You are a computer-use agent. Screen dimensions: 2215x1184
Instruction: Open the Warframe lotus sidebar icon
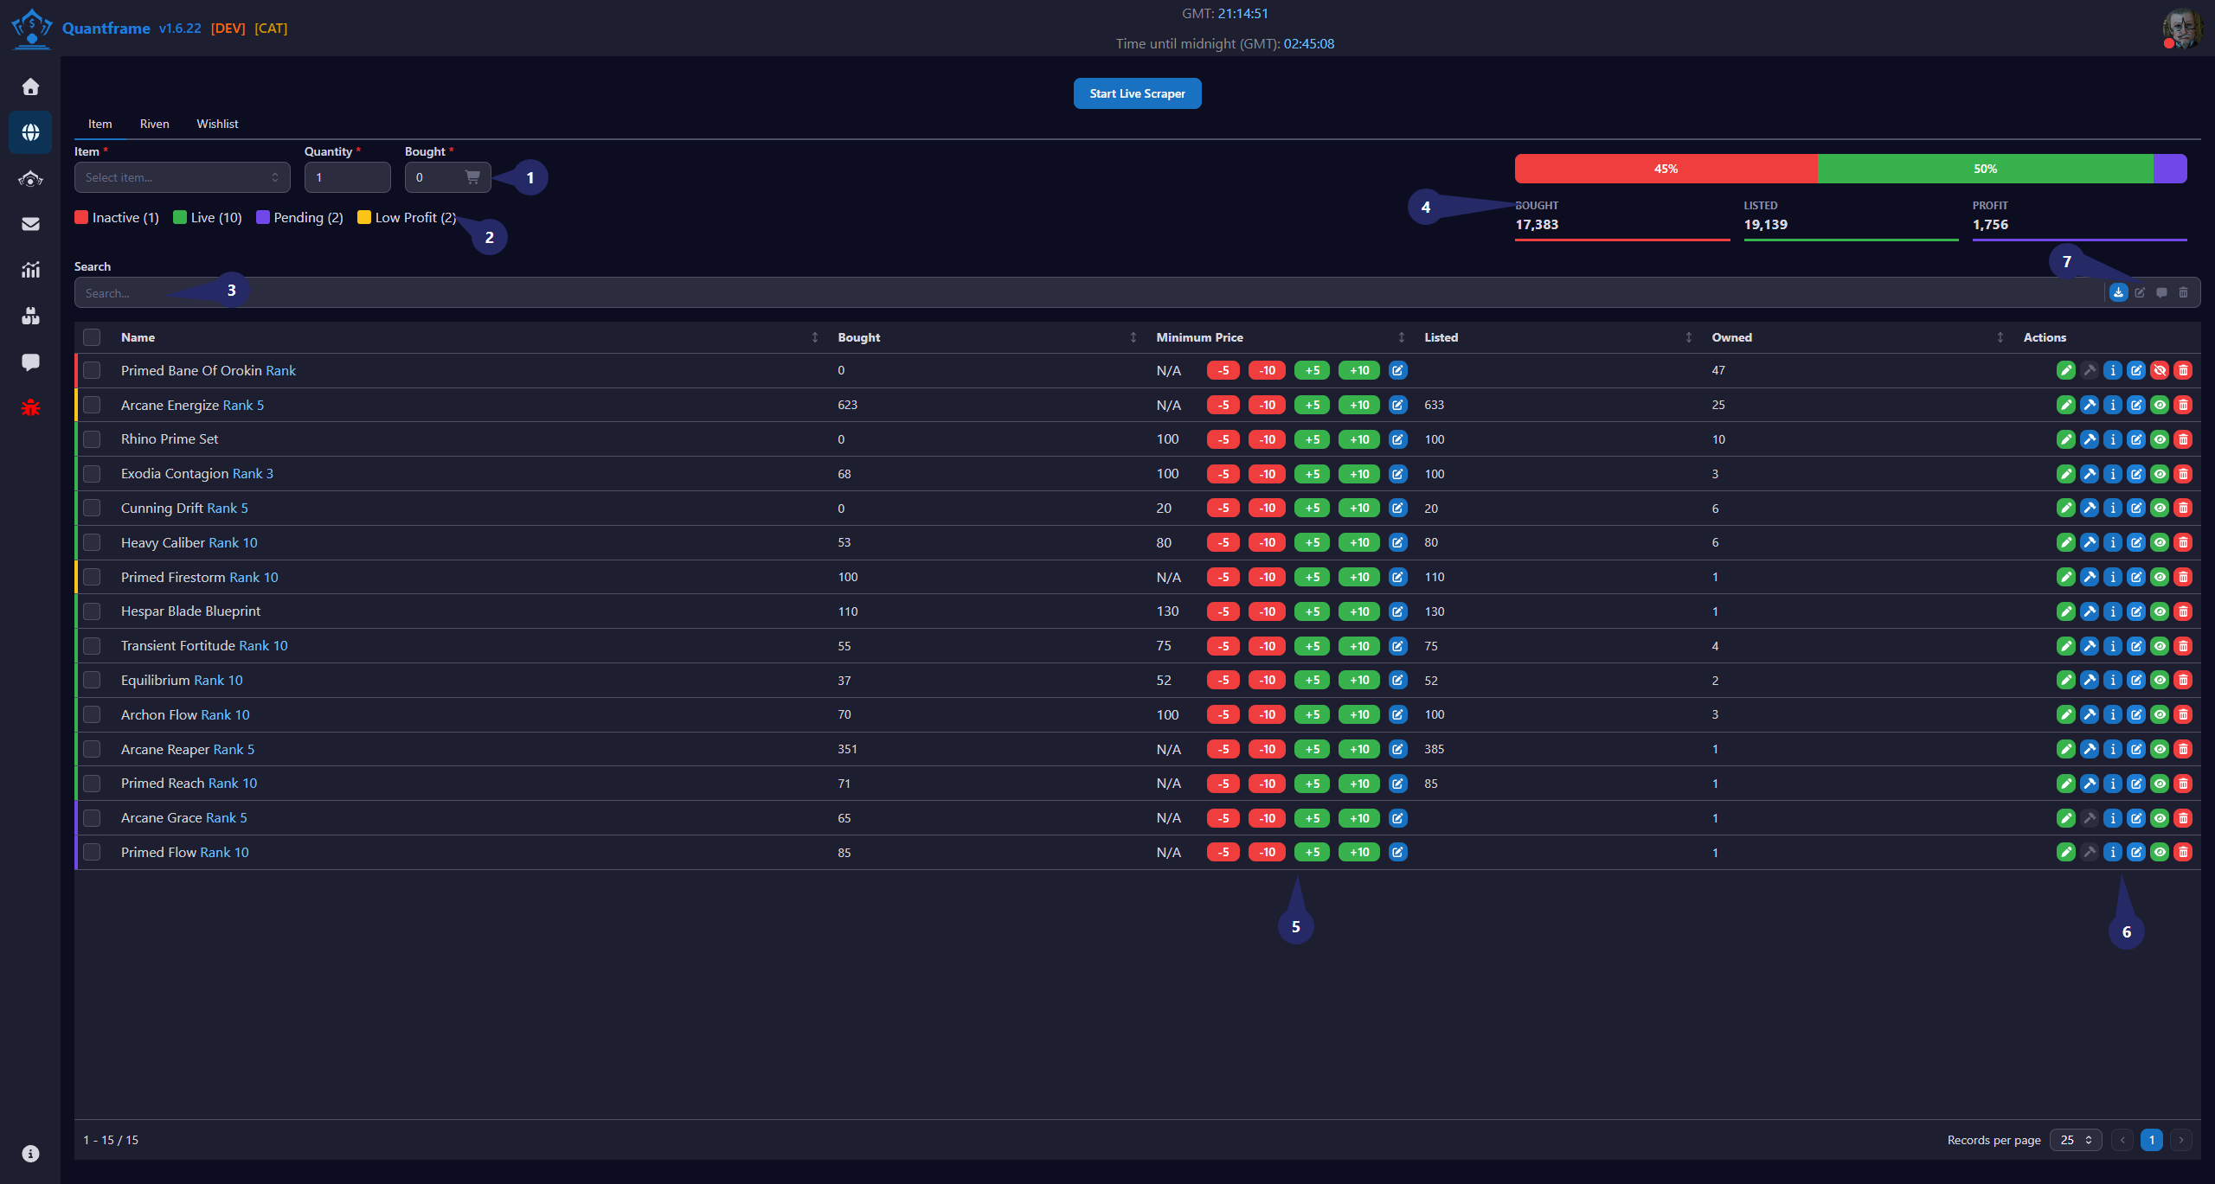(x=30, y=178)
